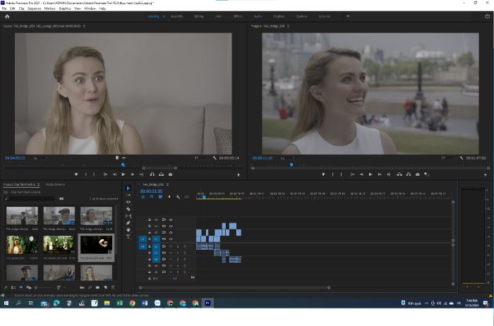Click the Project panel search field
Screen dimensions: 494x326
30,198
